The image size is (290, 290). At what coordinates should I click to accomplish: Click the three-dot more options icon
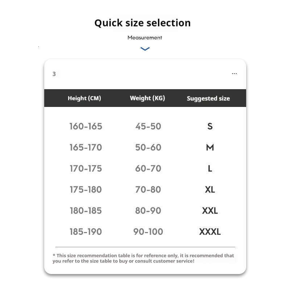coord(234,74)
